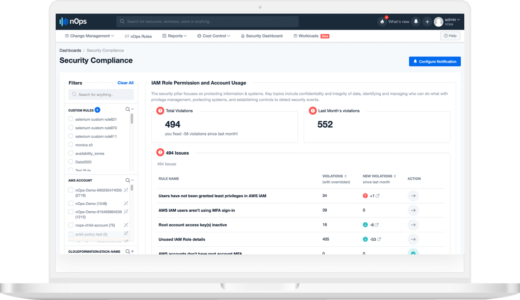Check nops-child-account (75) checkbox
The height and width of the screenshot is (300, 520).
[x=71, y=225]
